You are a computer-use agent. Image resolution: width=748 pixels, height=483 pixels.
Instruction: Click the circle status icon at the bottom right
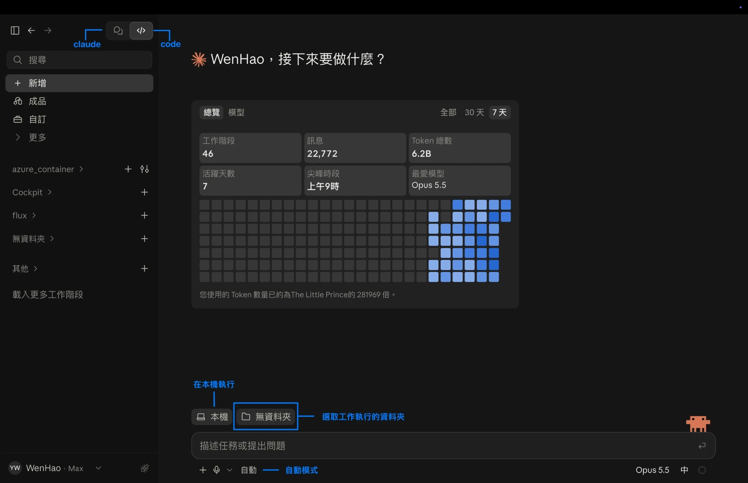(702, 470)
